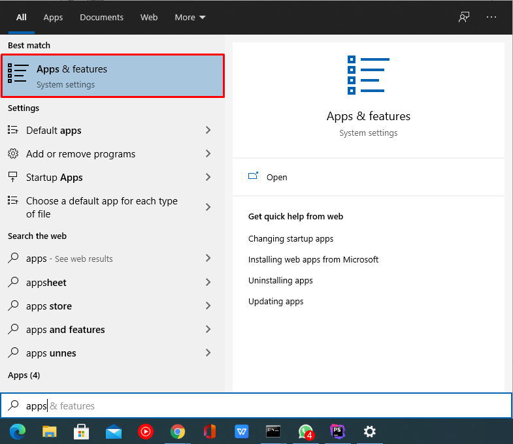Switch to the Web tab
Viewport: 513px width, 444px height.
[x=149, y=18]
